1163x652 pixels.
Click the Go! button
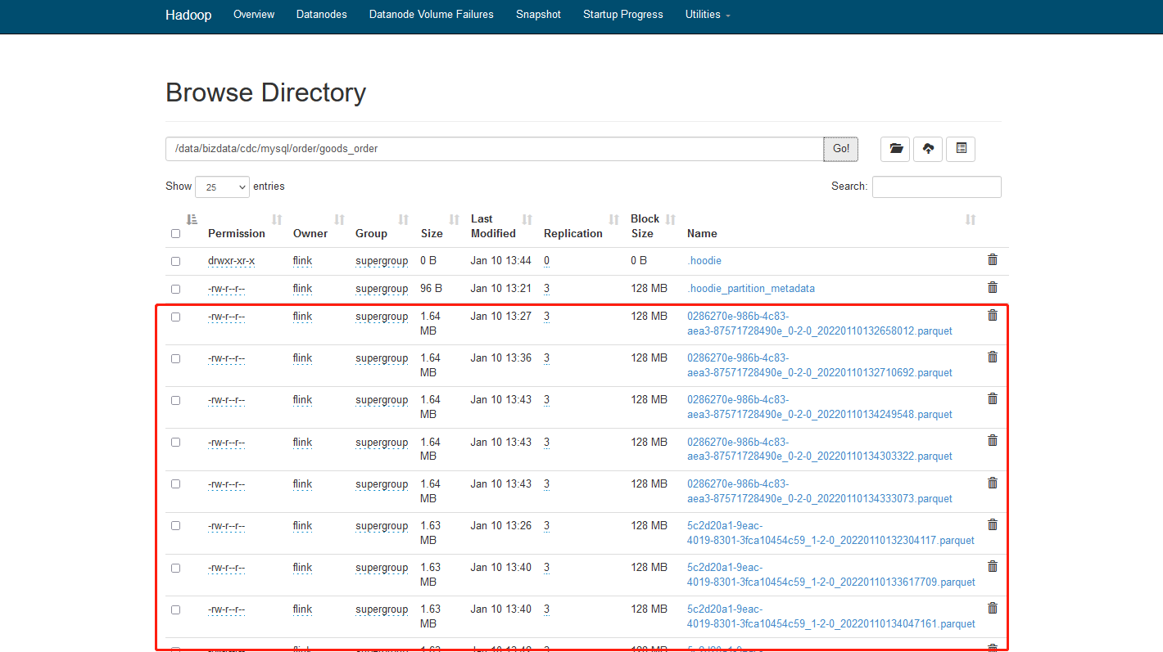(841, 149)
